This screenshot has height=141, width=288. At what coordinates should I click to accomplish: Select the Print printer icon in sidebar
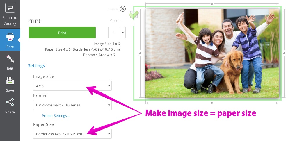pos(10,37)
